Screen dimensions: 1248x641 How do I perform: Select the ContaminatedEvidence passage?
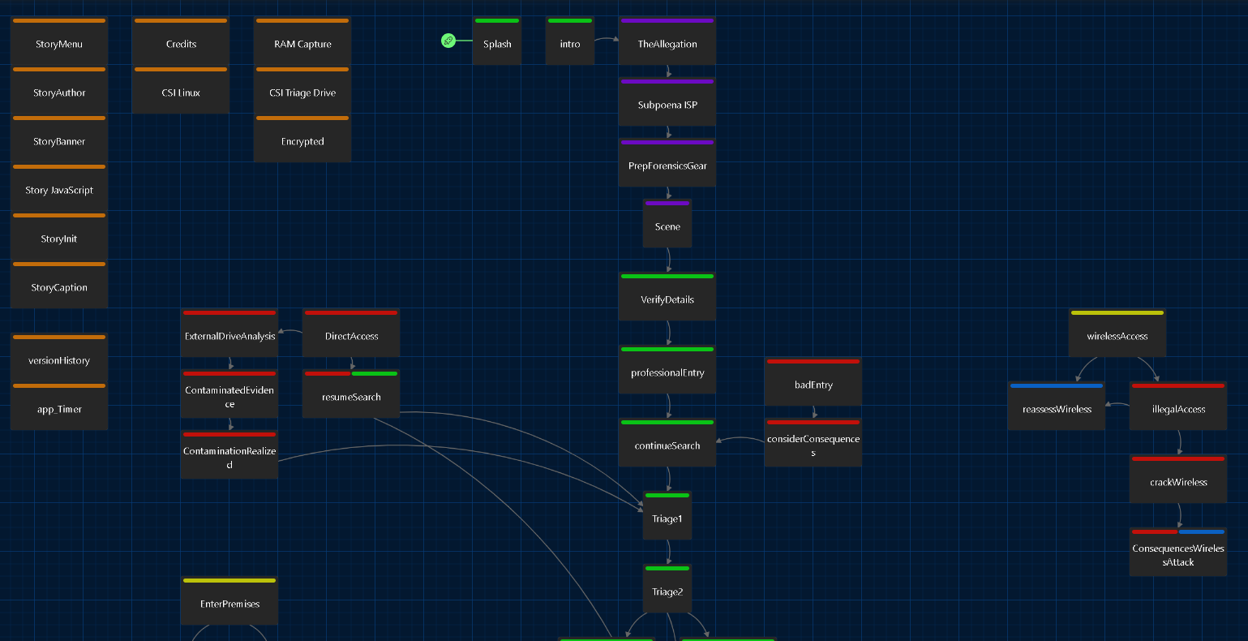[x=229, y=394]
